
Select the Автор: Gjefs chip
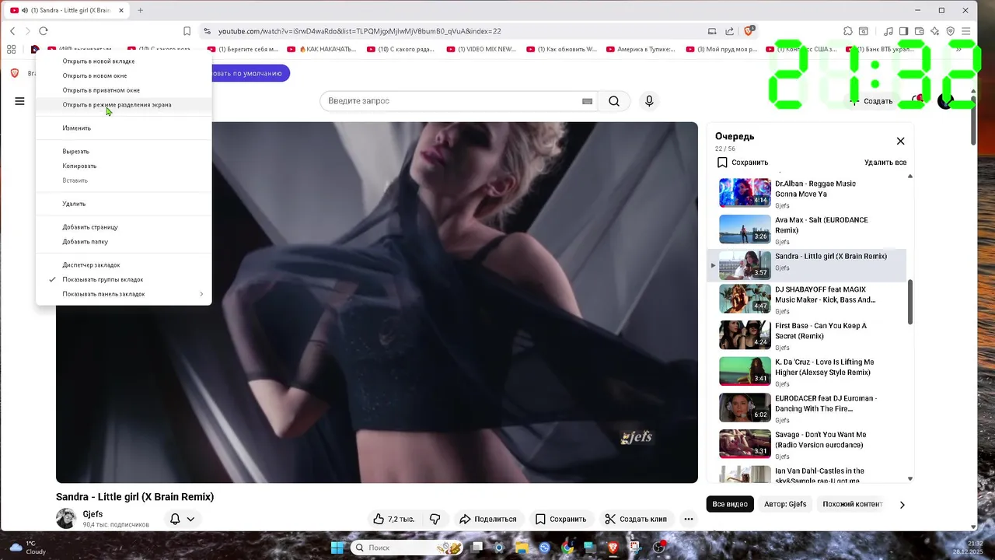click(785, 504)
